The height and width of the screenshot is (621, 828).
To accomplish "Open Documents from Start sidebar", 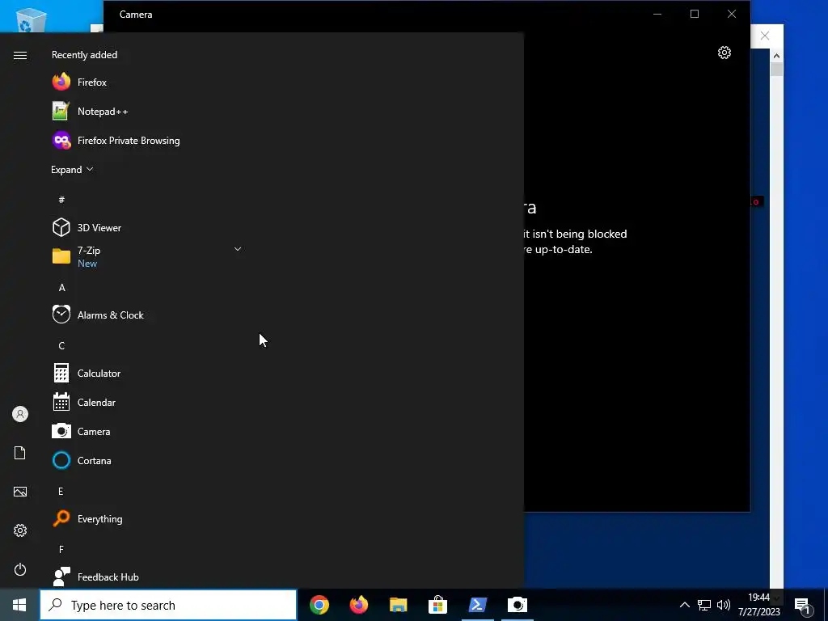I will pos(20,453).
